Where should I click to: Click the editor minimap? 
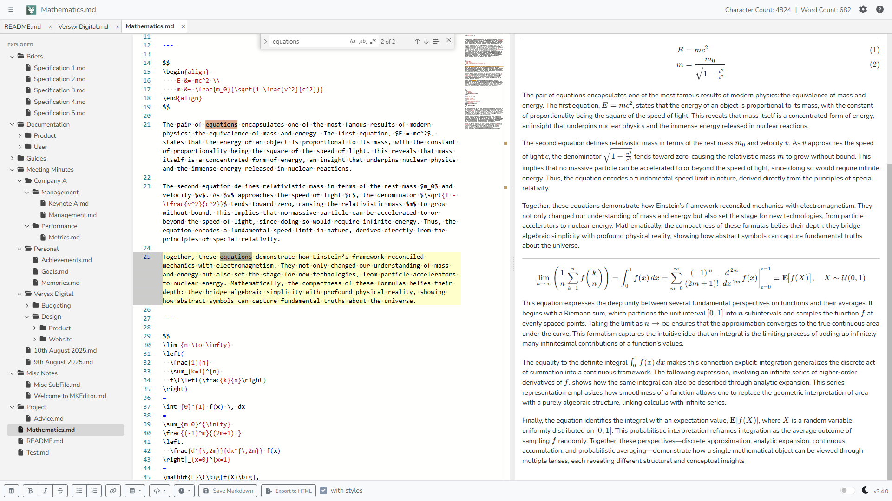pyautogui.click(x=484, y=82)
